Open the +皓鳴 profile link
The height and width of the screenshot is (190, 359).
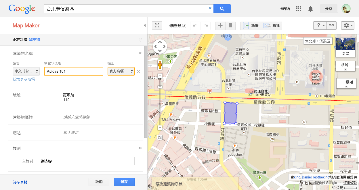coord(285,9)
